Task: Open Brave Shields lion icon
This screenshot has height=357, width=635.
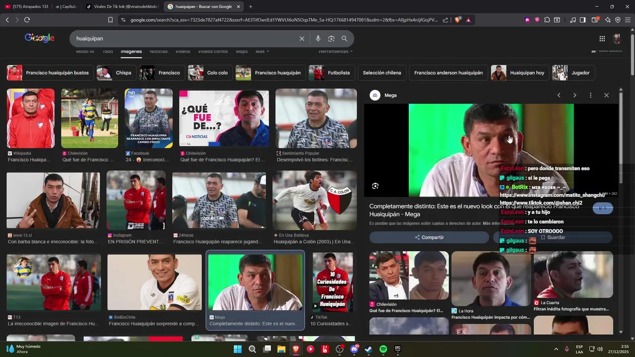Action: click(x=457, y=20)
